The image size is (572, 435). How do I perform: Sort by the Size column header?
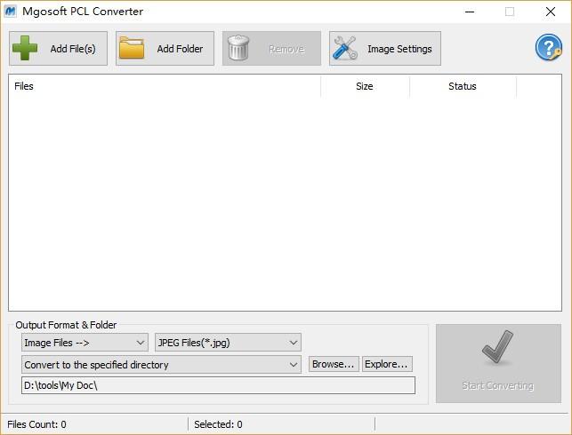(365, 86)
